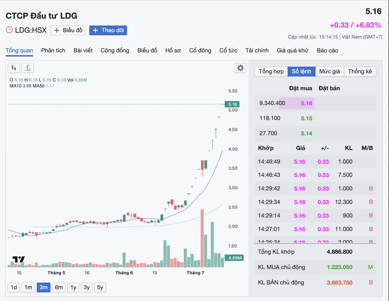
Task: Click the clock icon beside LDG:HSX
Action: click(9, 30)
